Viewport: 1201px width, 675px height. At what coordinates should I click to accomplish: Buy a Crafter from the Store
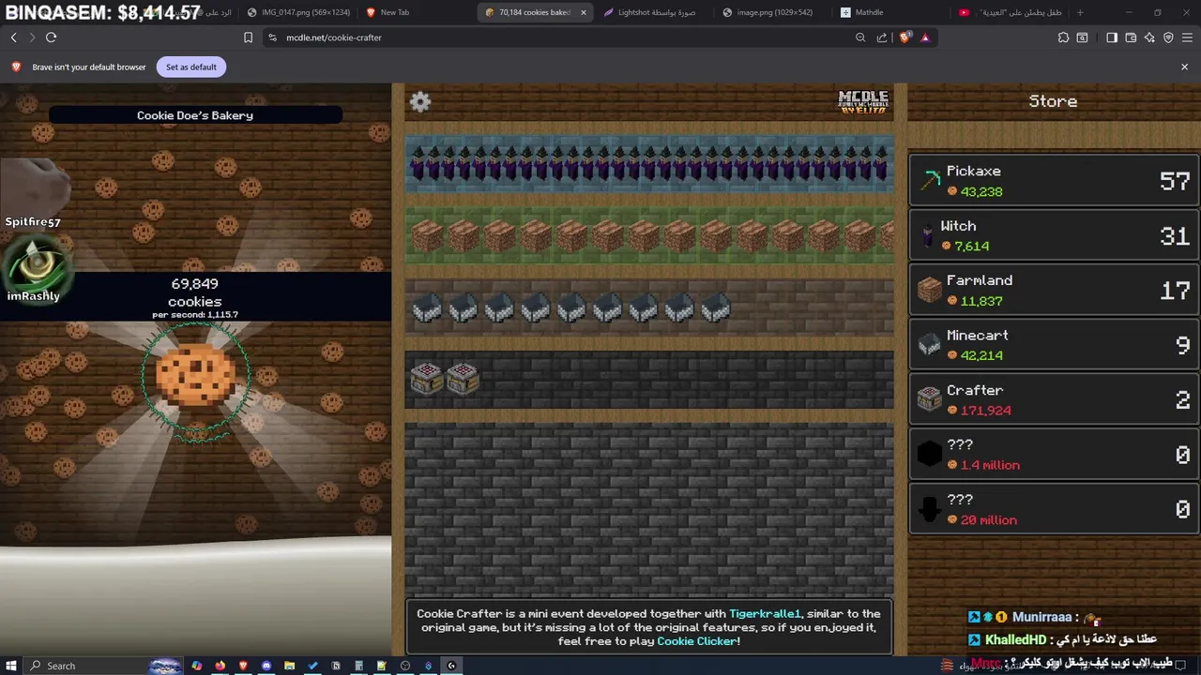pos(1054,399)
